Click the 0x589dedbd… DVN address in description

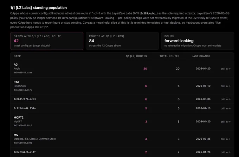point(149,13)
